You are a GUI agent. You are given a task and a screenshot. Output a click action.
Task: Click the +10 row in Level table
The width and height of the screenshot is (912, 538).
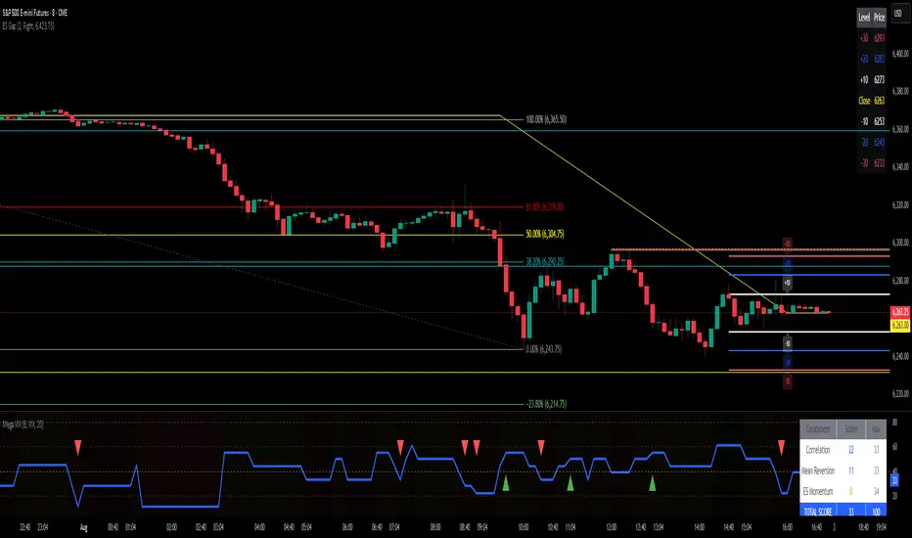pyautogui.click(x=872, y=79)
